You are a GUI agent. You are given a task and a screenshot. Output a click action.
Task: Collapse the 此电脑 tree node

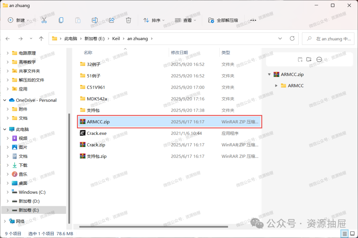click(5, 129)
